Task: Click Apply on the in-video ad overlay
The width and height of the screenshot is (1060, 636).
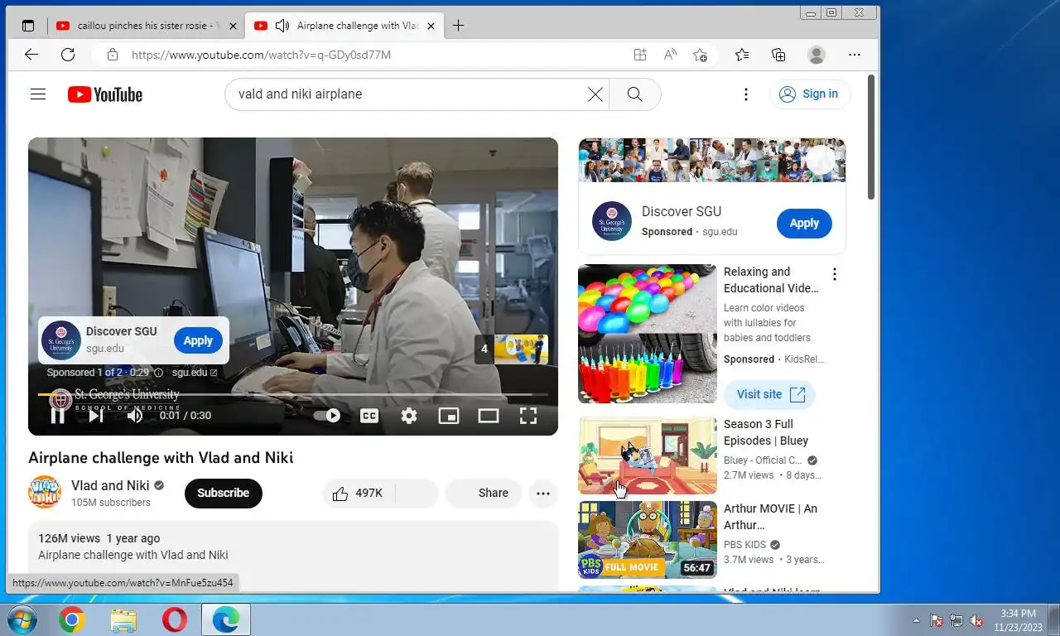Action: tap(198, 340)
